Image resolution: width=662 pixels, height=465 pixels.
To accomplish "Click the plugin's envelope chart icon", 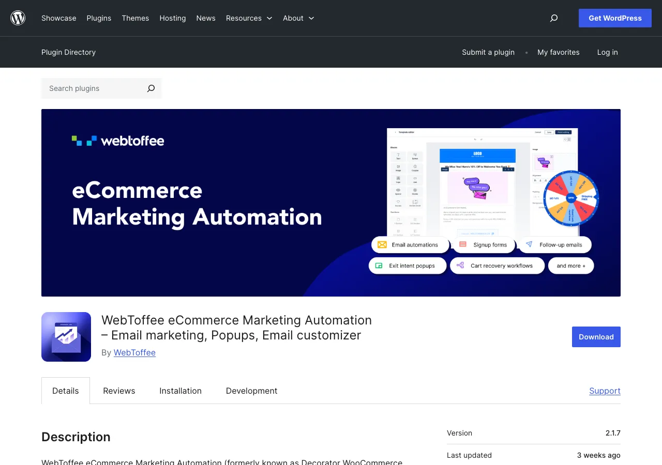I will pyautogui.click(x=66, y=337).
